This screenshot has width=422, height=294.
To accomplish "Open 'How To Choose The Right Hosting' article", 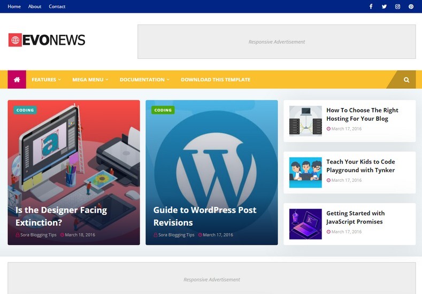I will [x=362, y=114].
